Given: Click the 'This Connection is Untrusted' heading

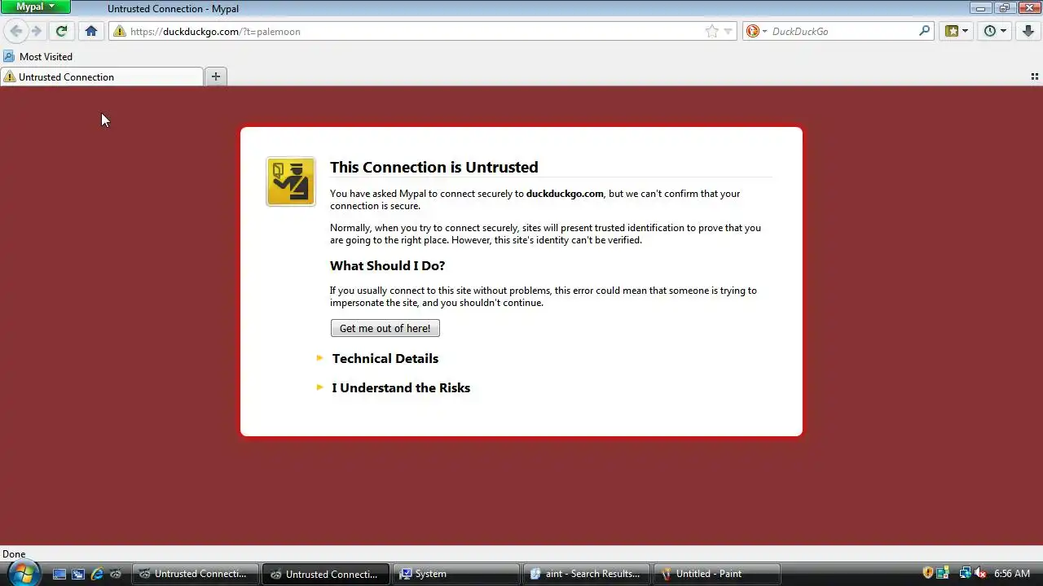Looking at the screenshot, I should [433, 167].
